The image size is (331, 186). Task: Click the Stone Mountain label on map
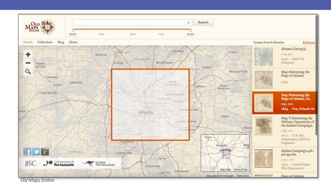click(x=223, y=87)
